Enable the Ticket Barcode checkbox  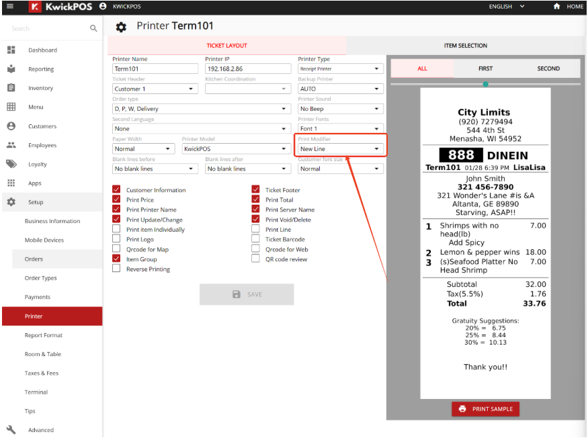pyautogui.click(x=255, y=238)
